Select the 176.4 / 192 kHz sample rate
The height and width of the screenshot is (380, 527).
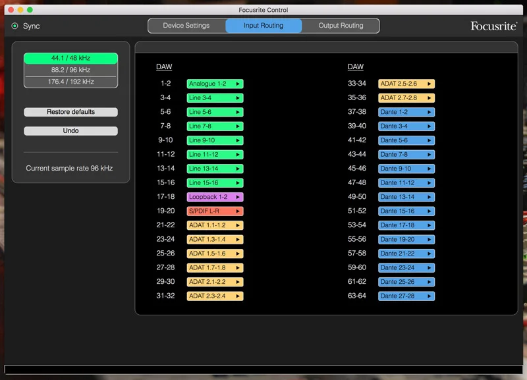[x=70, y=82]
